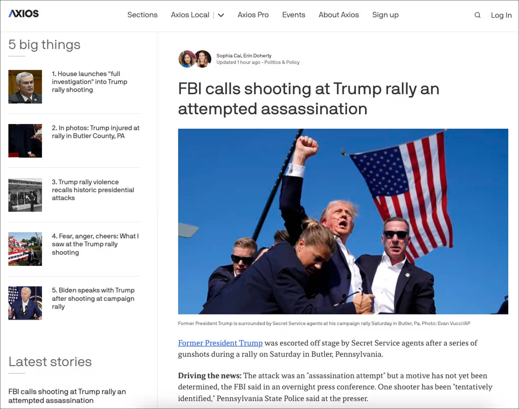Open Trump rally violence recalls historic attacks

coord(93,190)
